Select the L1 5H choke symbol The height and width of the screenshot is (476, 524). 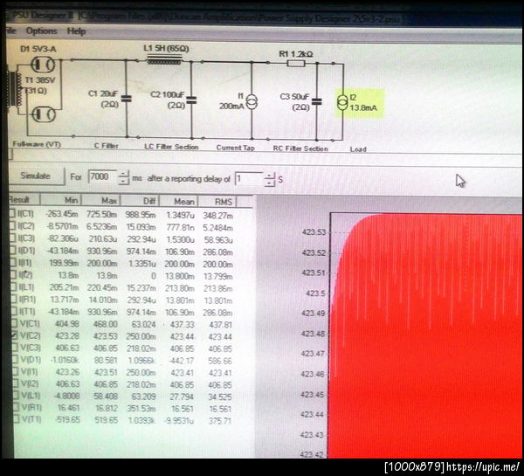tap(165, 60)
